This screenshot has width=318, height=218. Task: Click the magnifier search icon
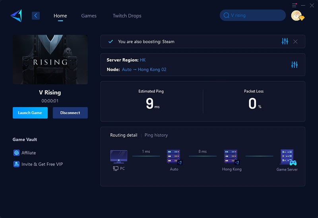coord(226,15)
